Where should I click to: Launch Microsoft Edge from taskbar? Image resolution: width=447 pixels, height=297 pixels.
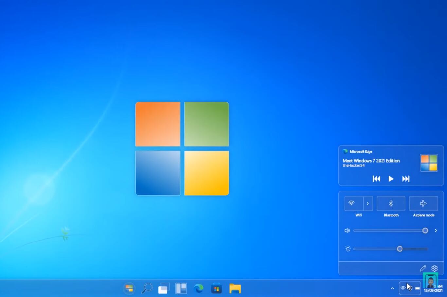pyautogui.click(x=199, y=289)
